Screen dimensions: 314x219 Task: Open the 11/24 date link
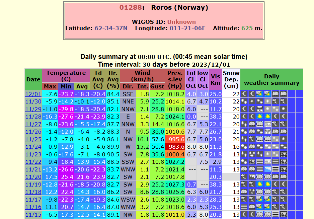(33, 147)
